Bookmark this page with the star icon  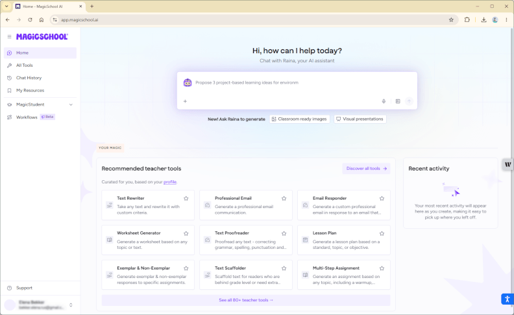451,20
